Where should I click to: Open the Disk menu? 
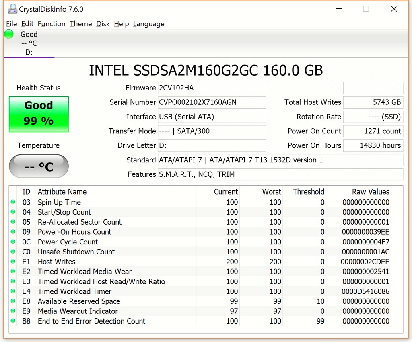pyautogui.click(x=103, y=24)
